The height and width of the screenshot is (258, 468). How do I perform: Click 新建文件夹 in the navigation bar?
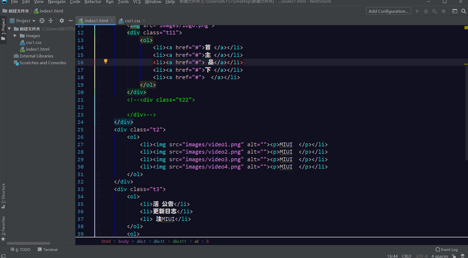tap(16, 11)
